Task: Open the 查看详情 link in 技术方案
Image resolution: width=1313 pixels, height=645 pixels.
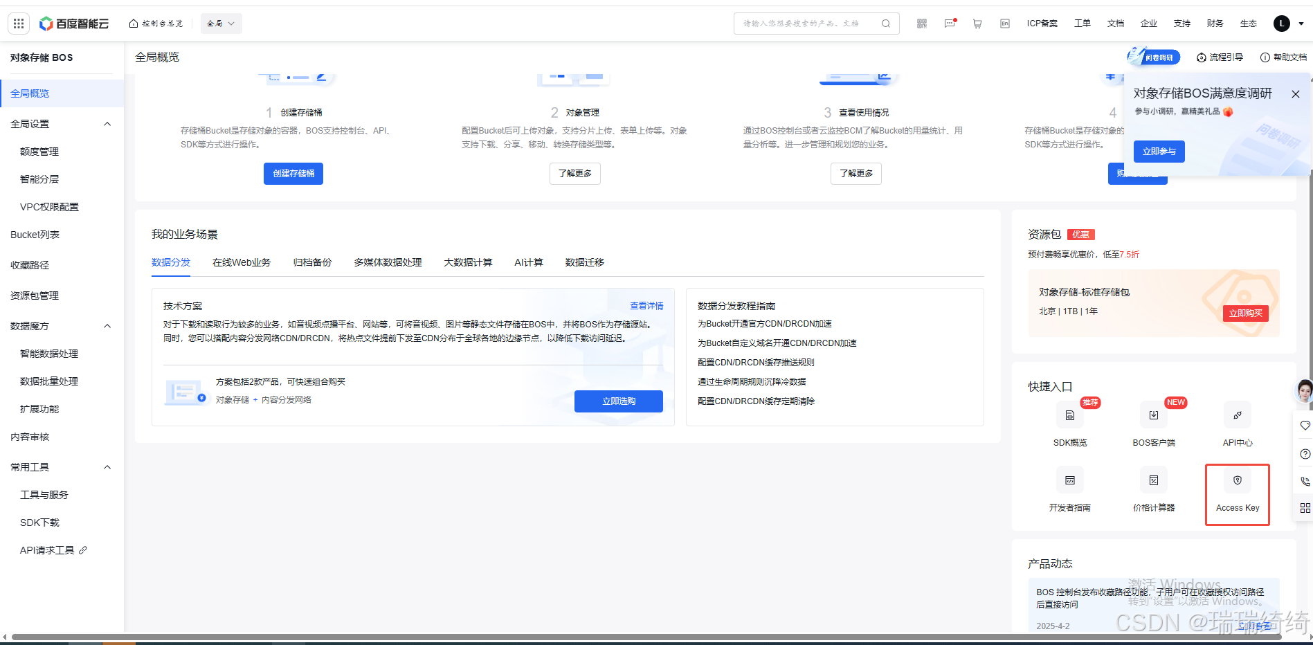Action: pos(646,305)
